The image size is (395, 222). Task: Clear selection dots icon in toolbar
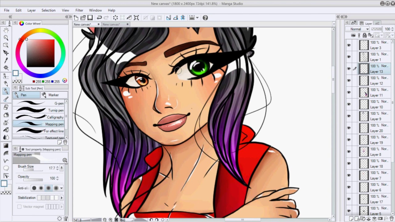click(115, 18)
